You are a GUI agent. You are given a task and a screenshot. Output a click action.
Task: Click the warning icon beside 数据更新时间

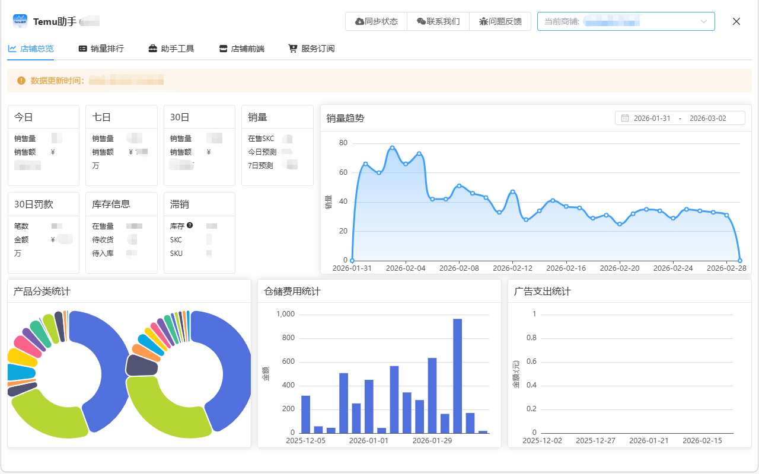(x=21, y=81)
